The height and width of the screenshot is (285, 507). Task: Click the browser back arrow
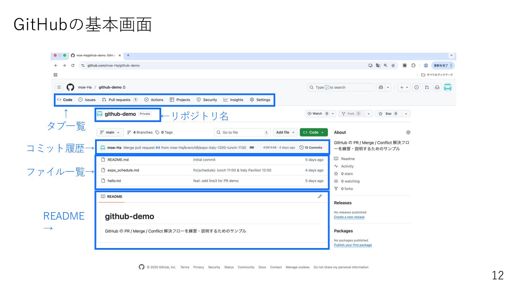pos(56,65)
